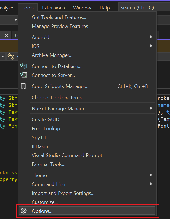Click the Connect to Database plug icon
This screenshot has height=219, width=170.
(x=23, y=66)
